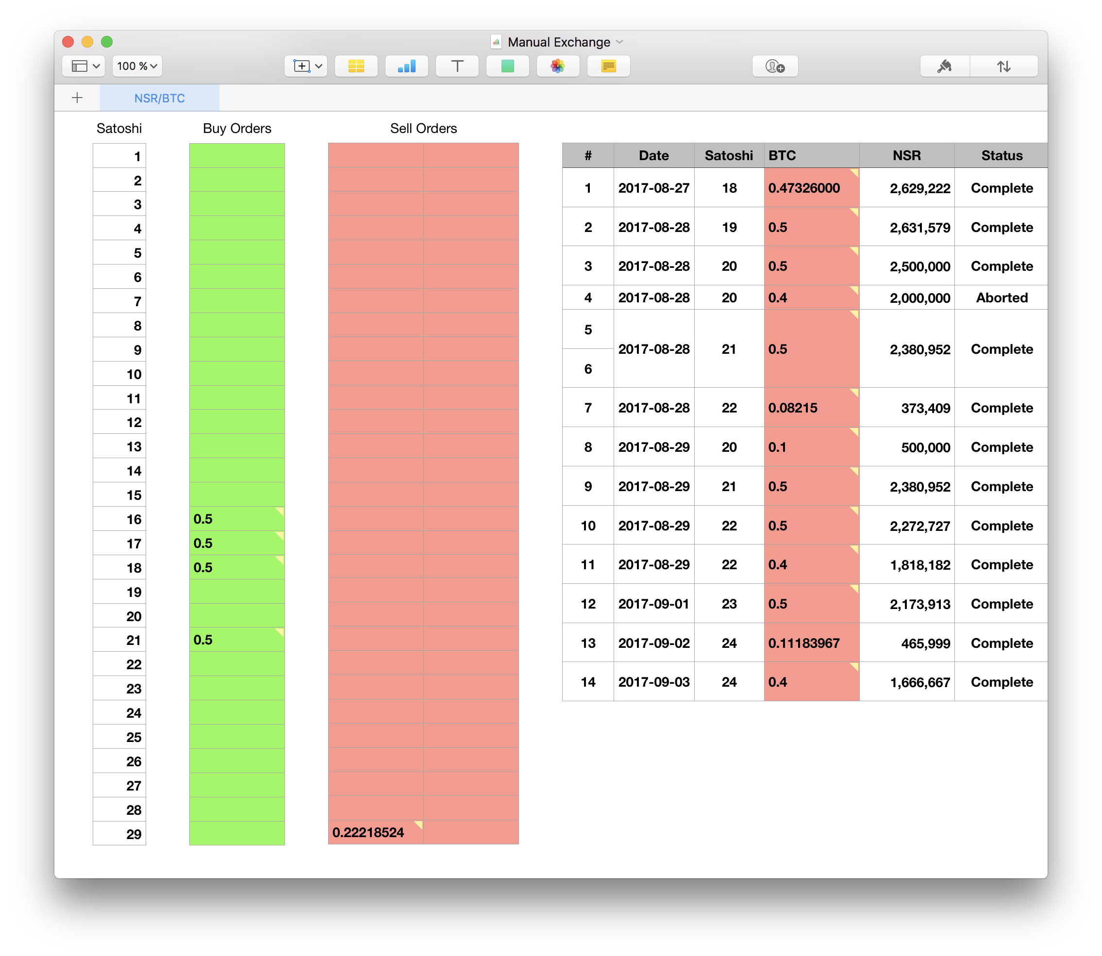Select the 500,000 NSR cell

click(907, 447)
